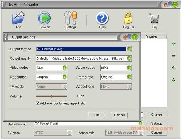Close the Output Settings dialog
Screen dimensions: 181x139
pyautogui.click(x=135, y=37)
